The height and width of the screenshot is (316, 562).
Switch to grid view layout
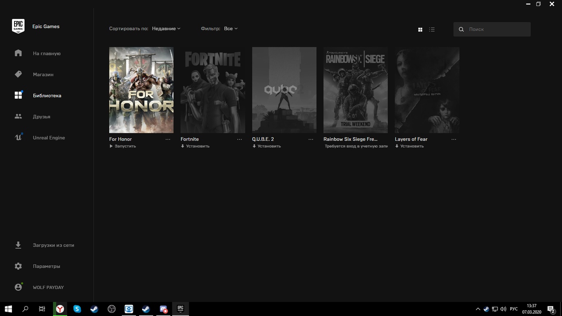(x=420, y=29)
